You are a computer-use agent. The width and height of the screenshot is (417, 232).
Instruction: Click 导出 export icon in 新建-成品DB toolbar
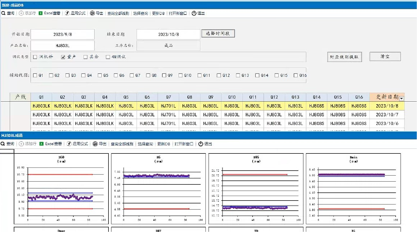click(92, 13)
